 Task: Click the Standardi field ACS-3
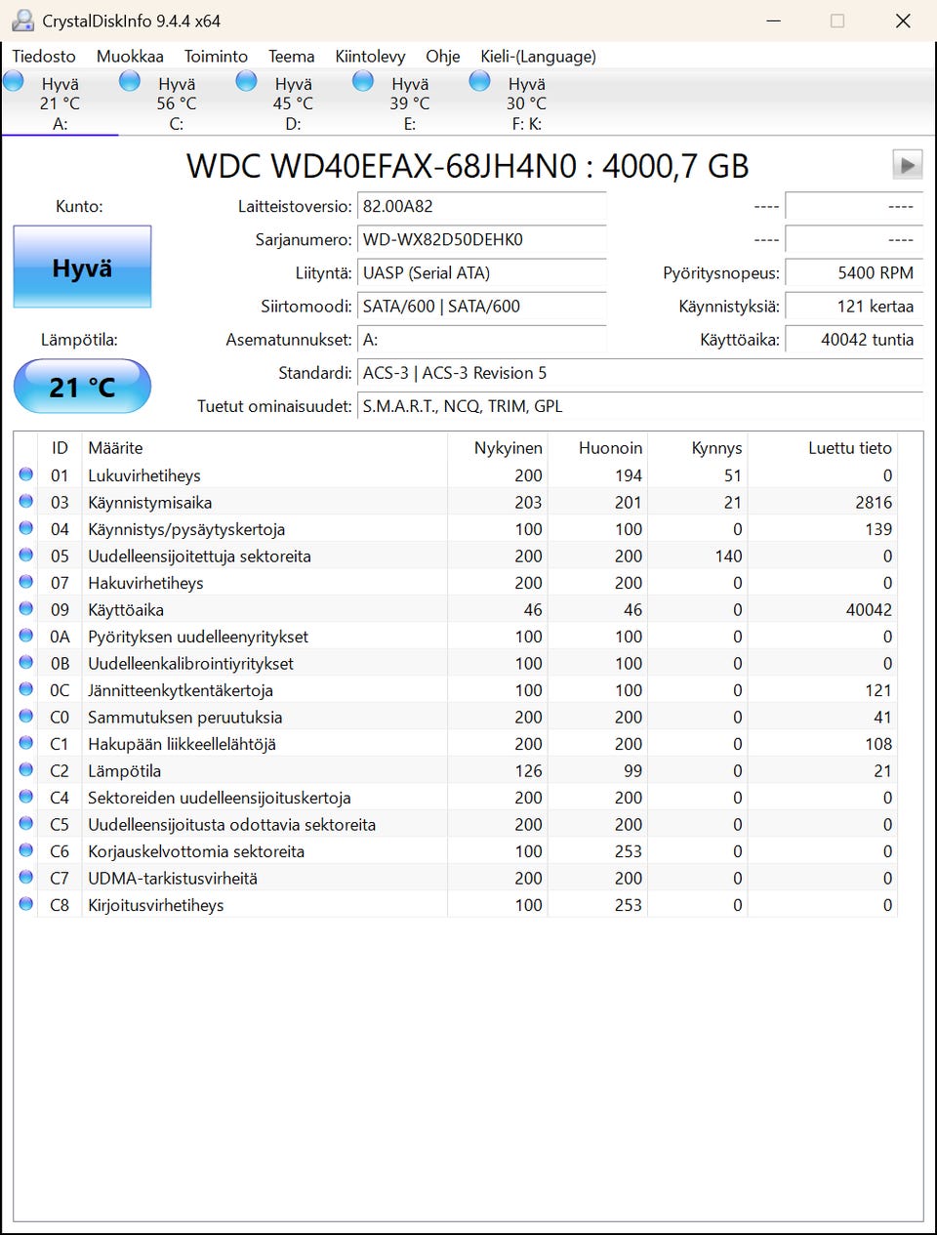[x=640, y=373]
